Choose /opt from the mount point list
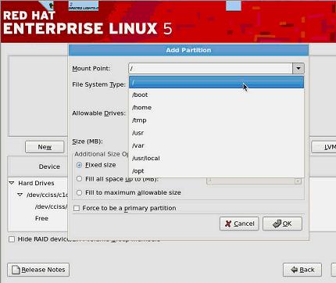 pyautogui.click(x=216, y=171)
